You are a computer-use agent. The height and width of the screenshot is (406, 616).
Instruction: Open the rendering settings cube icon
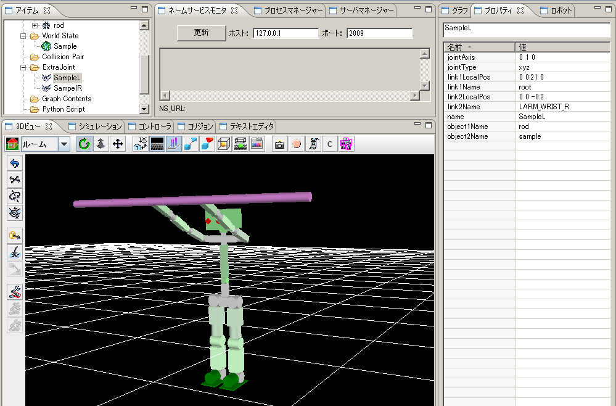coord(224,143)
